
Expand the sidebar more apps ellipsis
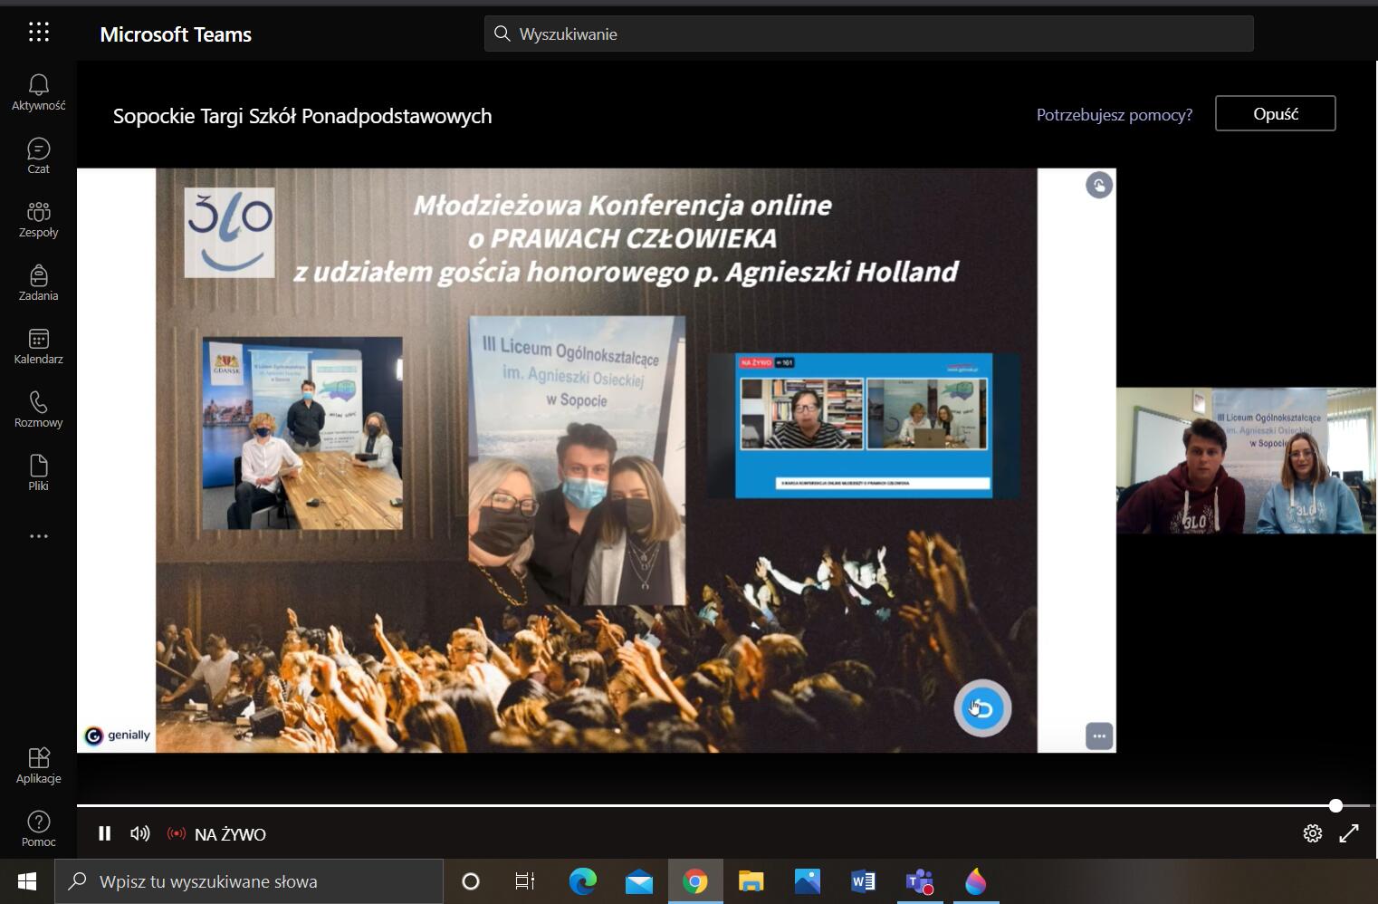(38, 536)
